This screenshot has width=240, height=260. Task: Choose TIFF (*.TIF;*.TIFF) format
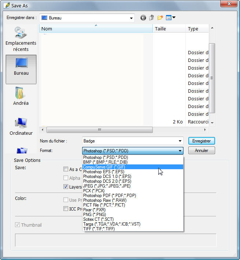[133, 229]
